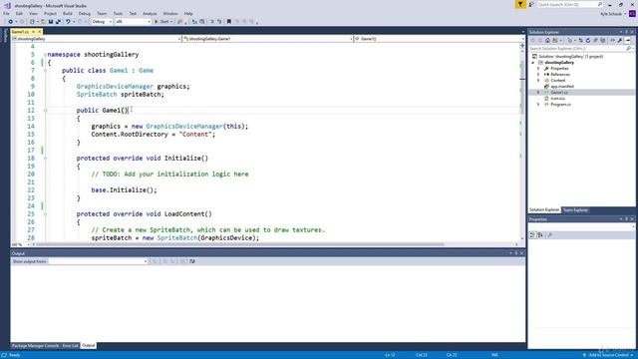Click the Refresh icon in Solution Explorer
The height and width of the screenshot is (359, 638).
(x=588, y=40)
